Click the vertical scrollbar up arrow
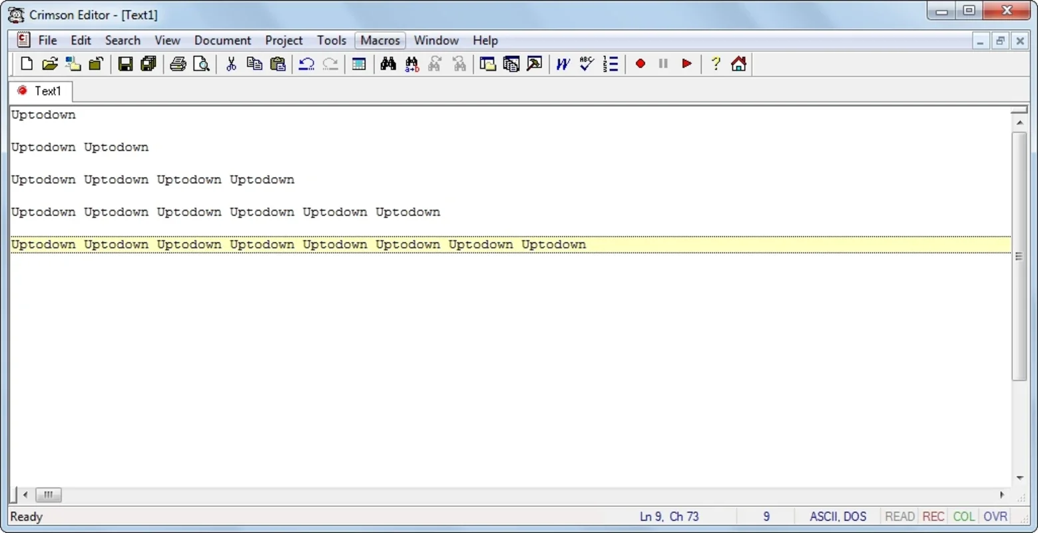This screenshot has height=533, width=1038. pyautogui.click(x=1019, y=123)
